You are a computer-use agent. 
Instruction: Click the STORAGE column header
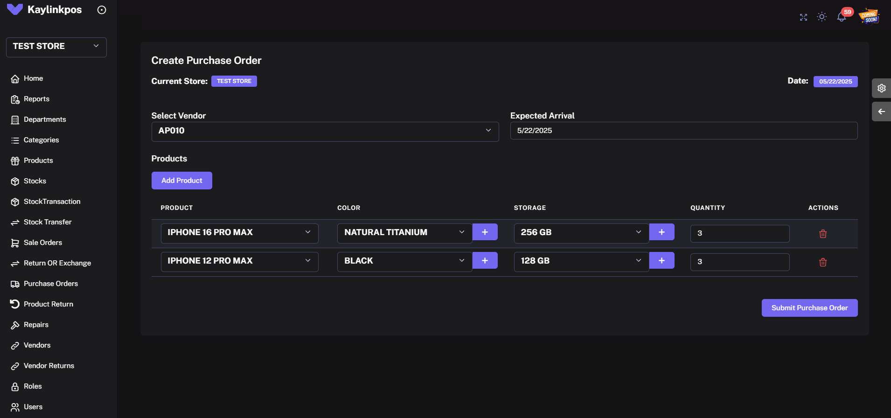(x=530, y=208)
